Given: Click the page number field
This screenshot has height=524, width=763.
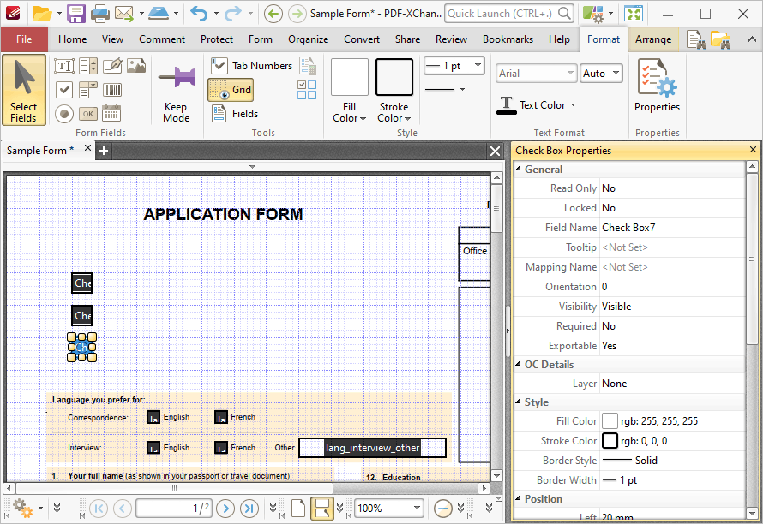Looking at the screenshot, I should click(174, 509).
